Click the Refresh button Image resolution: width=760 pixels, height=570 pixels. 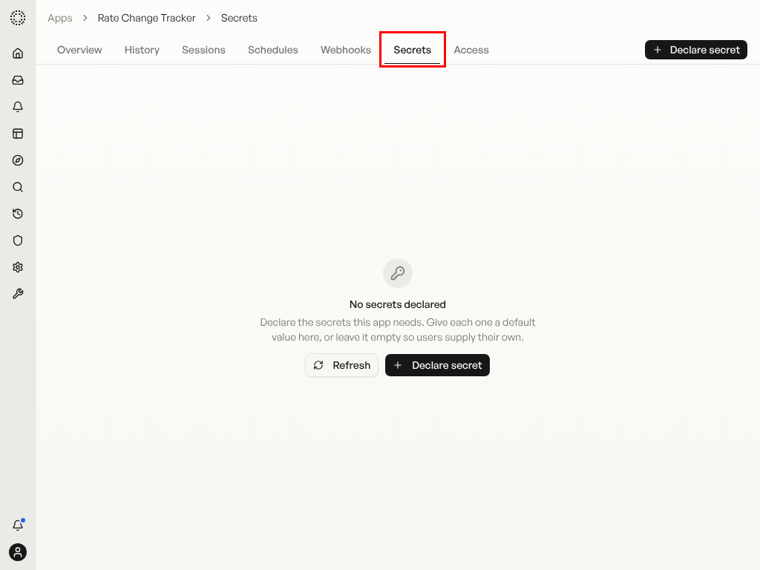(x=341, y=365)
